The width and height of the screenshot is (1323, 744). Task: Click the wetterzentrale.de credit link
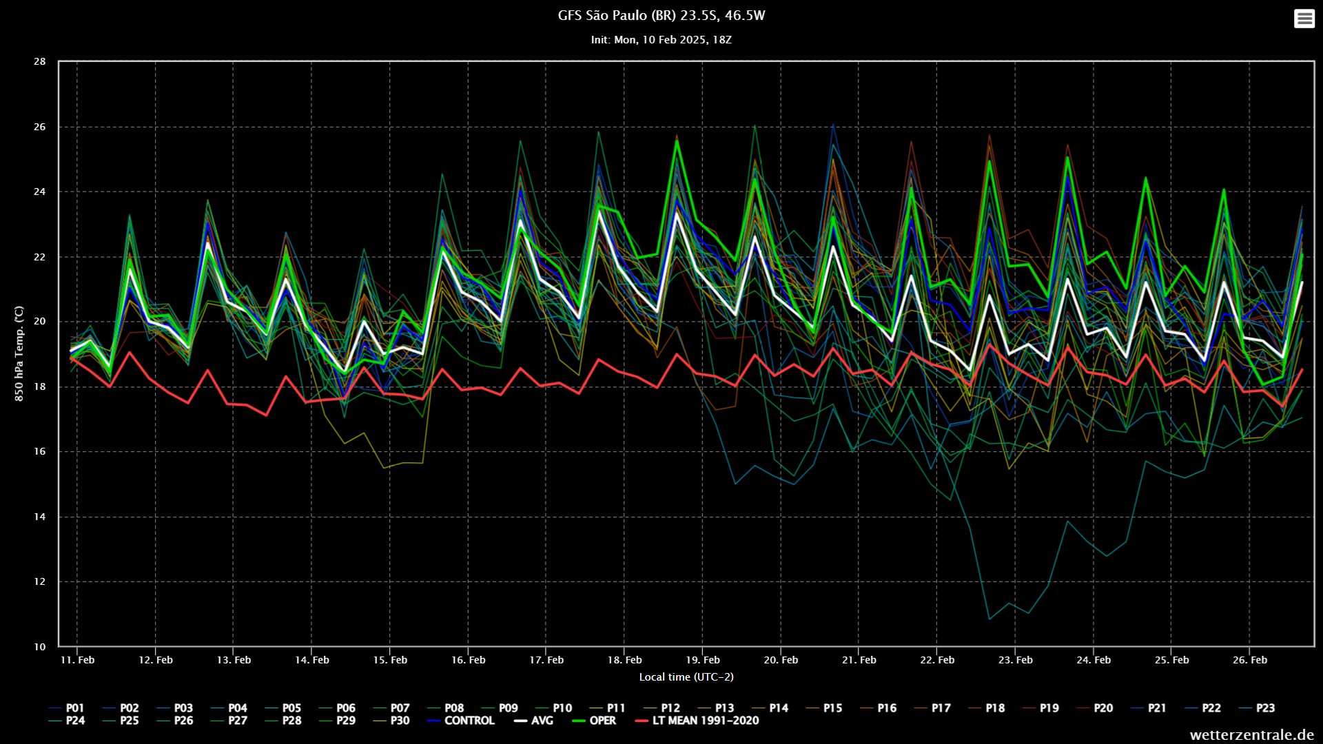point(1252,735)
